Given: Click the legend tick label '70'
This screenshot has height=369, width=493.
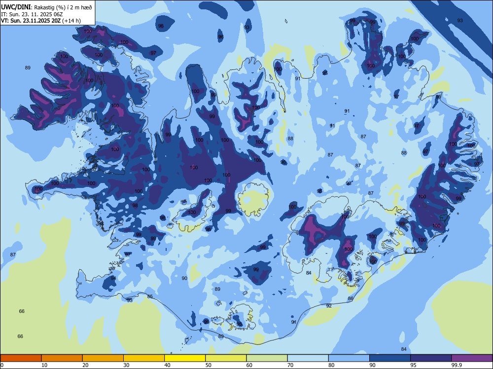Looking at the screenshot, I should tap(290, 365).
